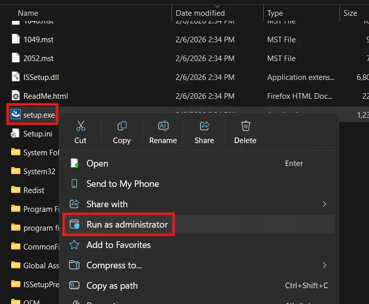
Task: Click the Open file icon in menu
Action: 75,163
